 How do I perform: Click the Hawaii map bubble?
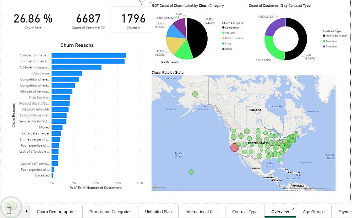(x=191, y=172)
